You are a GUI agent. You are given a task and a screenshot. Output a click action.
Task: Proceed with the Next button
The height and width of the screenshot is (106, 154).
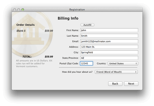click(131, 84)
